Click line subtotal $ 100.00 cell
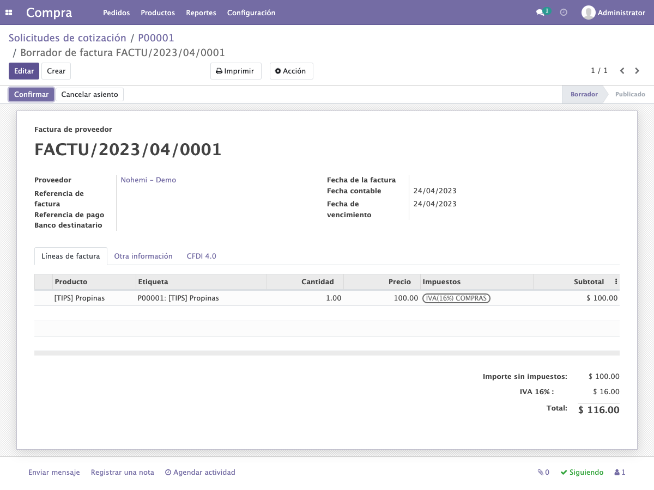 tap(576, 298)
